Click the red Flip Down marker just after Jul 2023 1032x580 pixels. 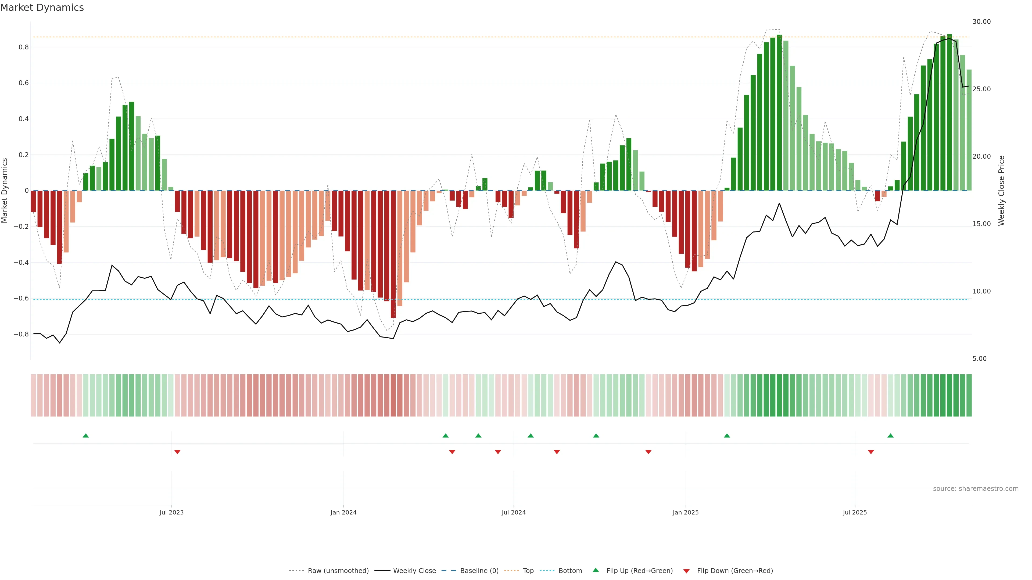(177, 452)
